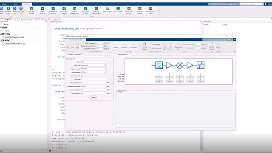This screenshot has height=153, width=272.
Task: Toggle the Use Filter Order checkbox
Action: pyautogui.click(x=82, y=76)
